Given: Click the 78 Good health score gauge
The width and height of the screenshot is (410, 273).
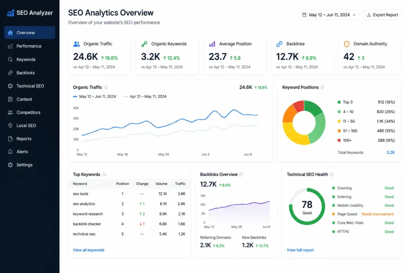Looking at the screenshot, I should (x=307, y=206).
